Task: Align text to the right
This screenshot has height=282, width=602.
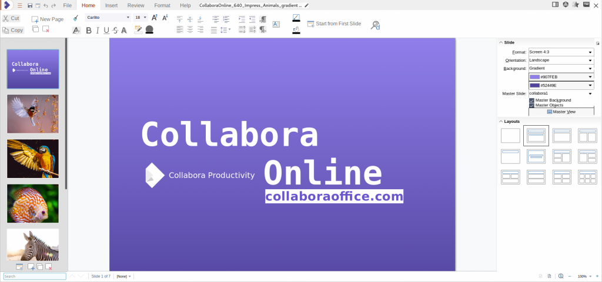Action: coord(200,29)
